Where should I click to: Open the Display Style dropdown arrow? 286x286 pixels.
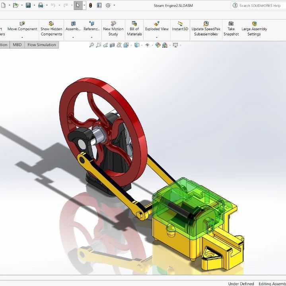pos(142,45)
